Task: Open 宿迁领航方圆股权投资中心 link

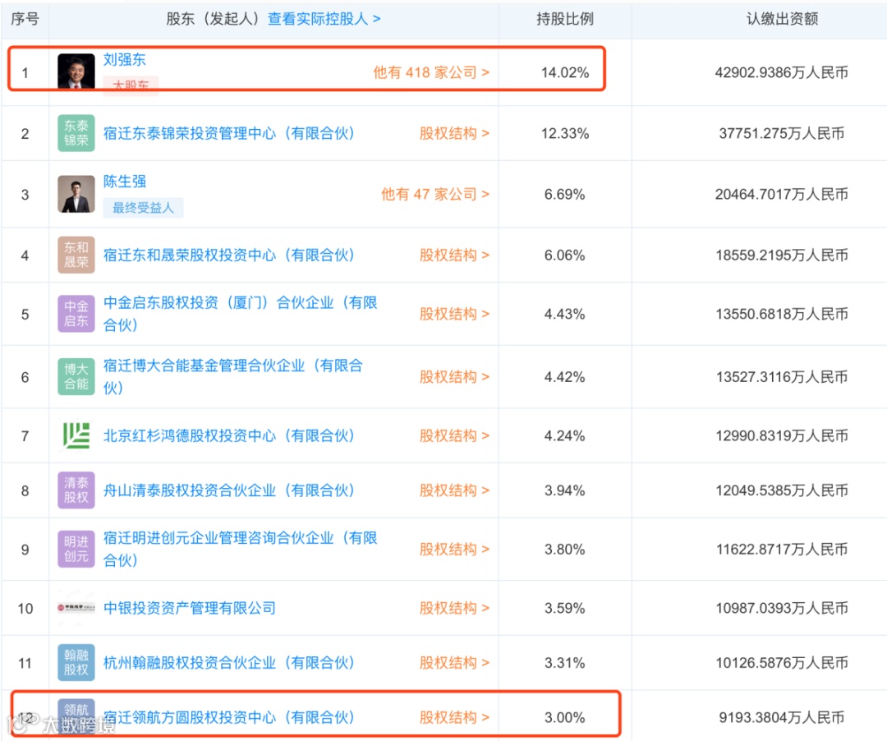Action: coord(229,717)
